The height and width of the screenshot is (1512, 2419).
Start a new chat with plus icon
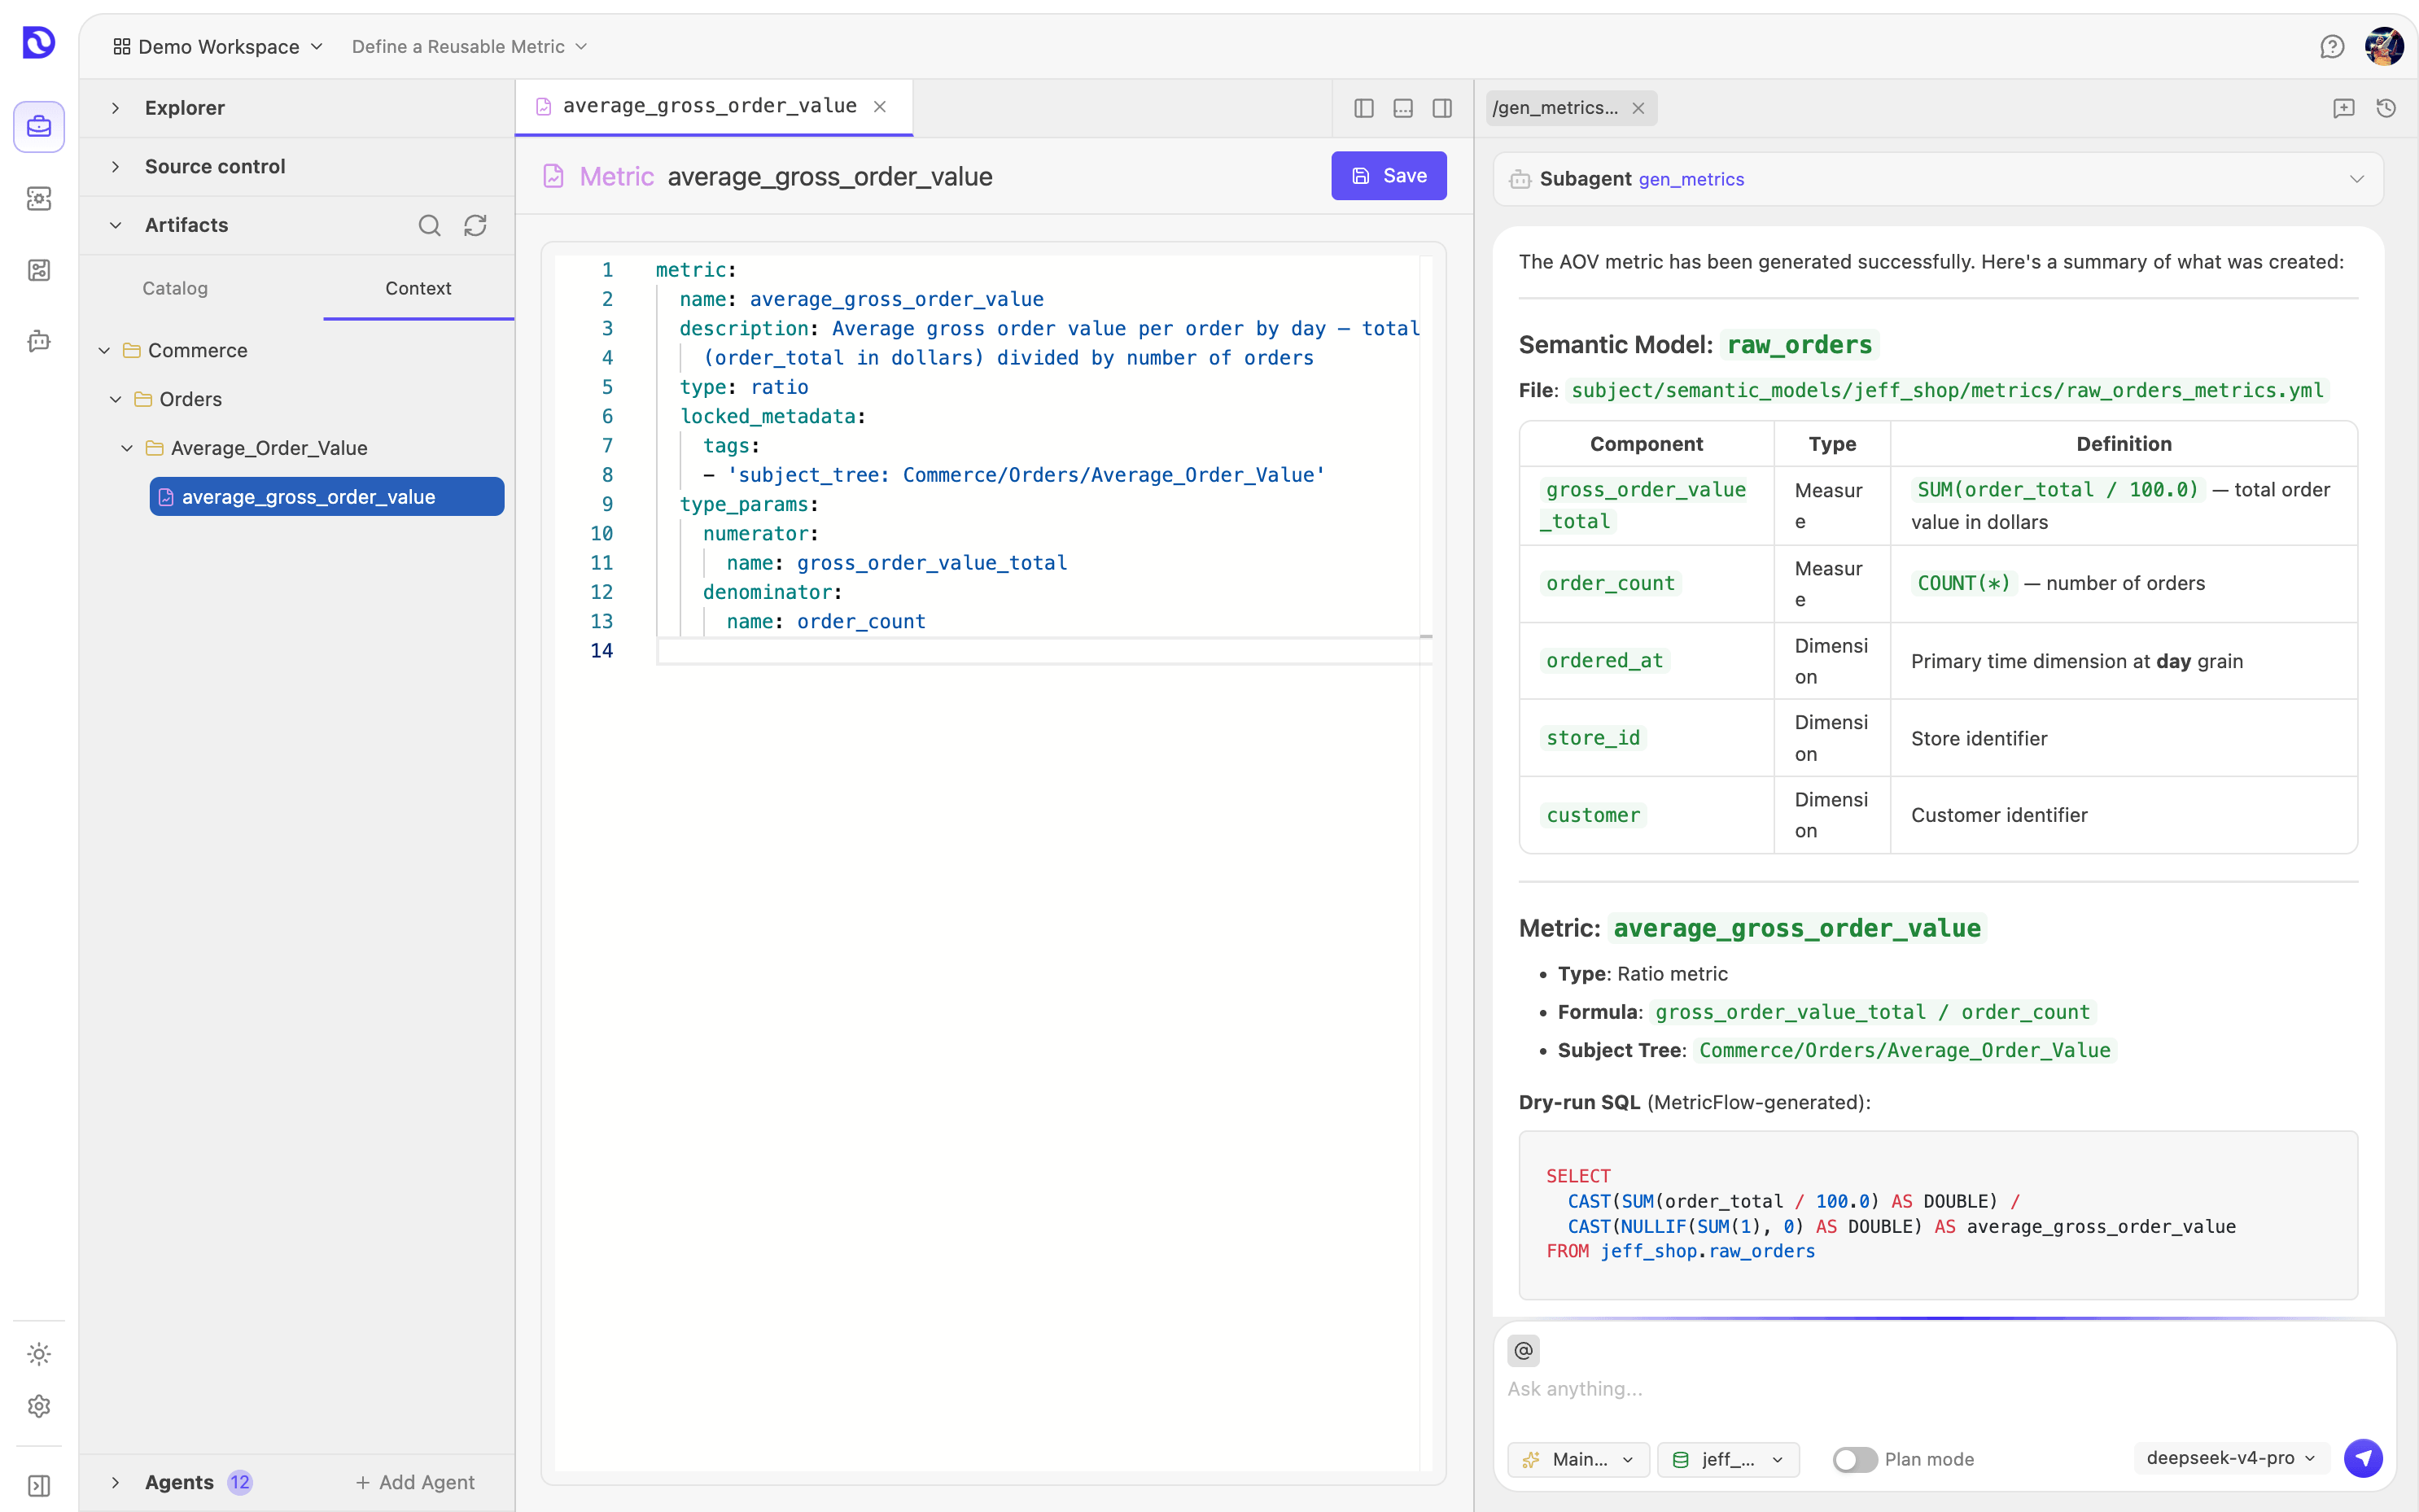pos(2344,108)
